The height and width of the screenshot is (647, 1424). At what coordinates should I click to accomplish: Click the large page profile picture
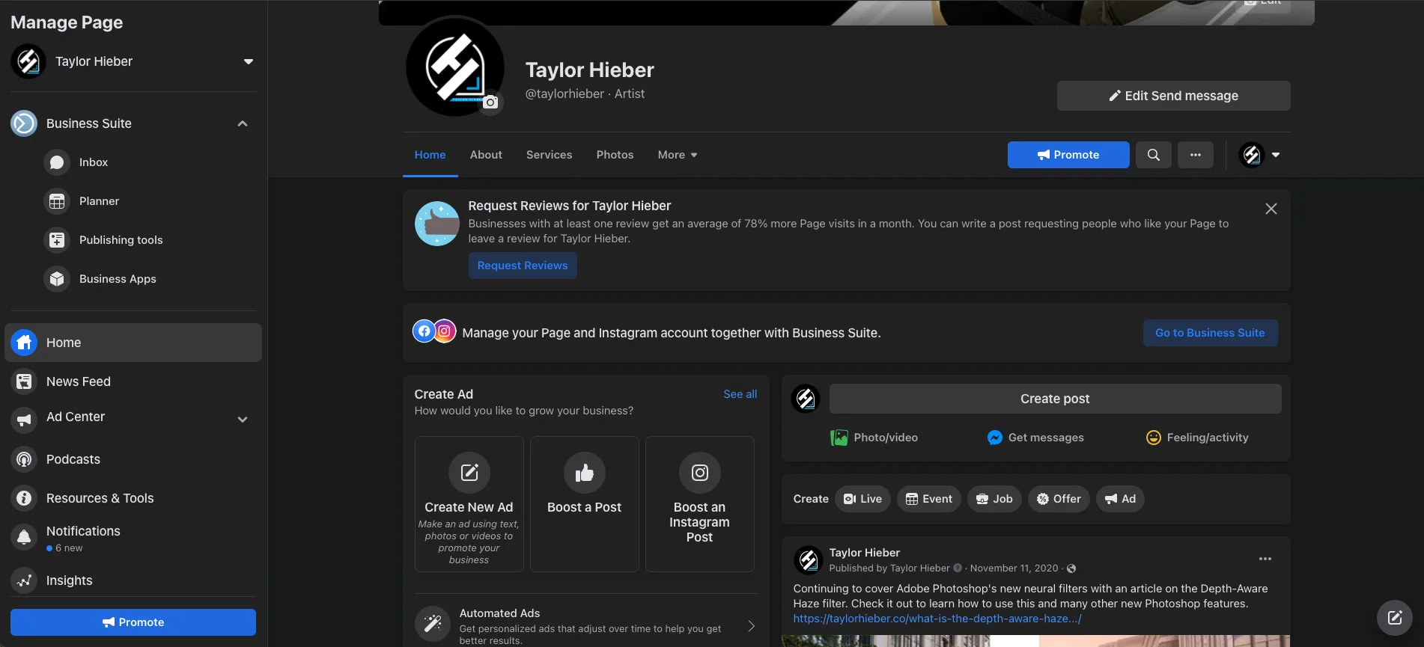(455, 67)
